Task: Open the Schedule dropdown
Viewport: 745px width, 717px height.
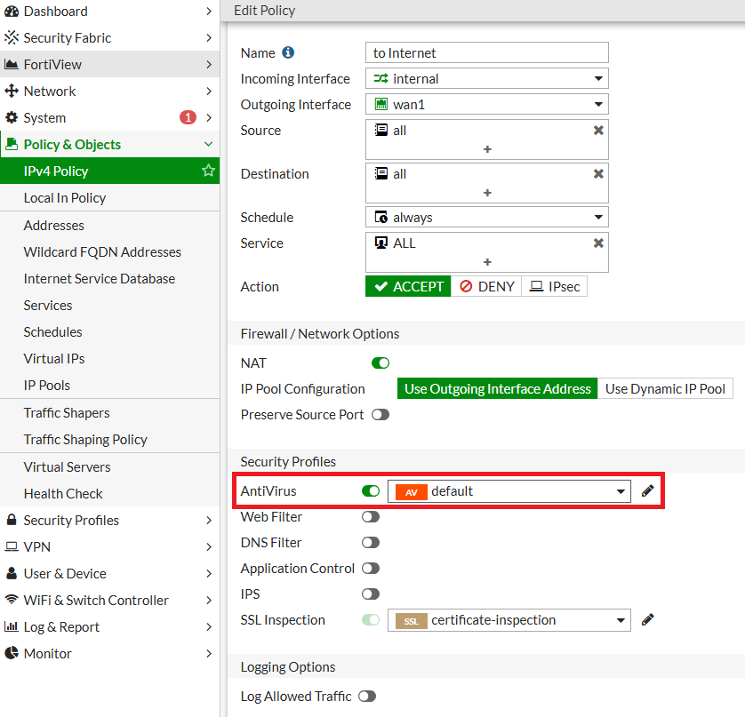Action: pos(486,217)
